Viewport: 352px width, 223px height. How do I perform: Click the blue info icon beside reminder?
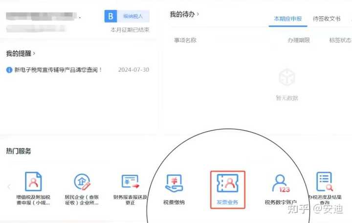(9, 70)
